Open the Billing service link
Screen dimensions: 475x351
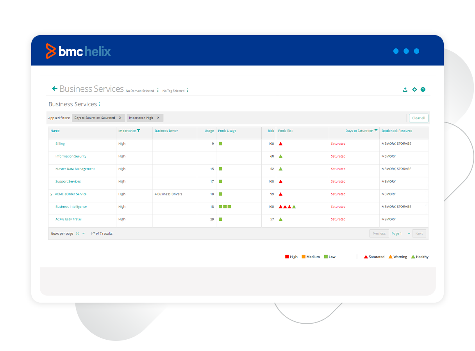coord(60,144)
